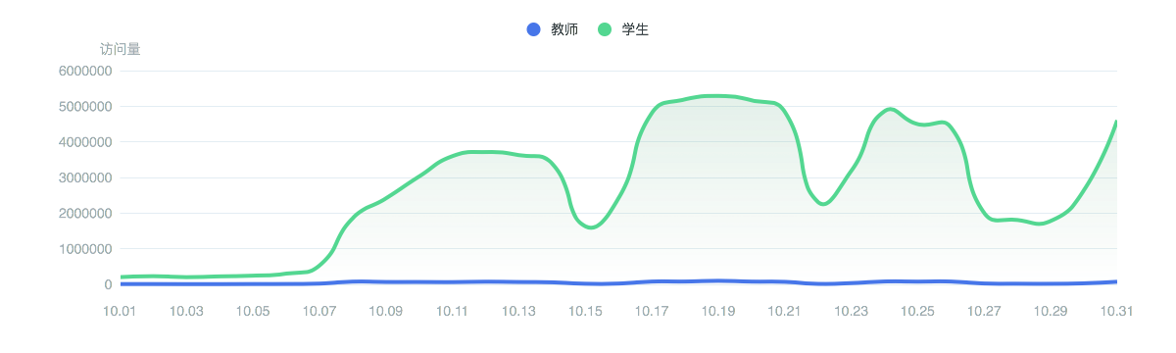The image size is (1176, 353).
Task: Click green line dip near 10.22
Action: [824, 204]
